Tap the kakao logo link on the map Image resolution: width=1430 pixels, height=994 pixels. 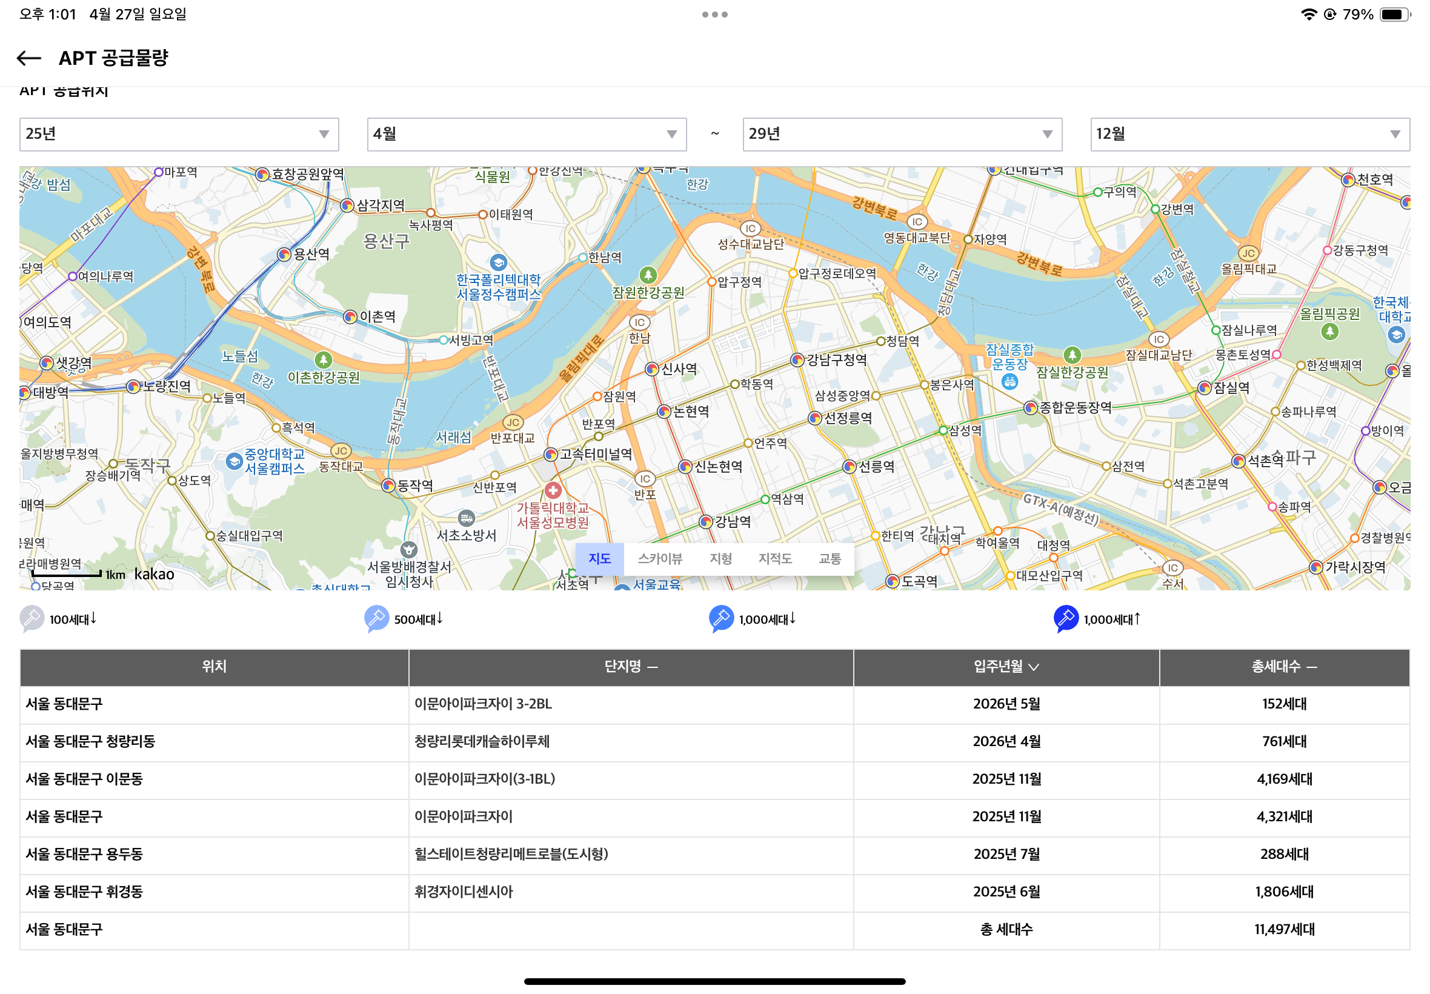[x=154, y=573]
